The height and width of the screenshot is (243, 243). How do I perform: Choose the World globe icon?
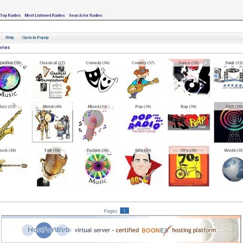pos(233,169)
